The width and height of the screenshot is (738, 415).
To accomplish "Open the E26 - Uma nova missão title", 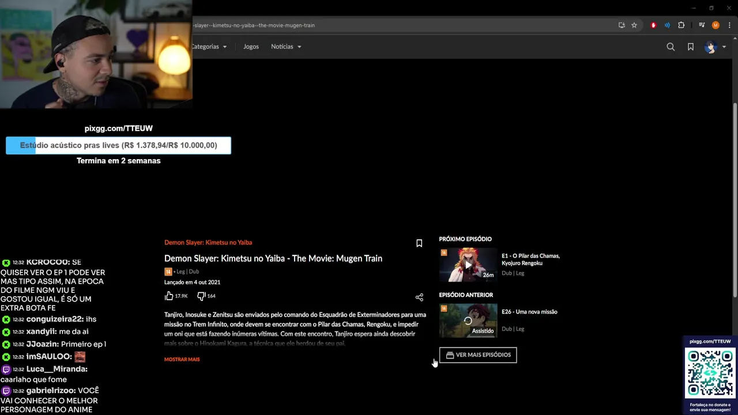I will pyautogui.click(x=529, y=312).
